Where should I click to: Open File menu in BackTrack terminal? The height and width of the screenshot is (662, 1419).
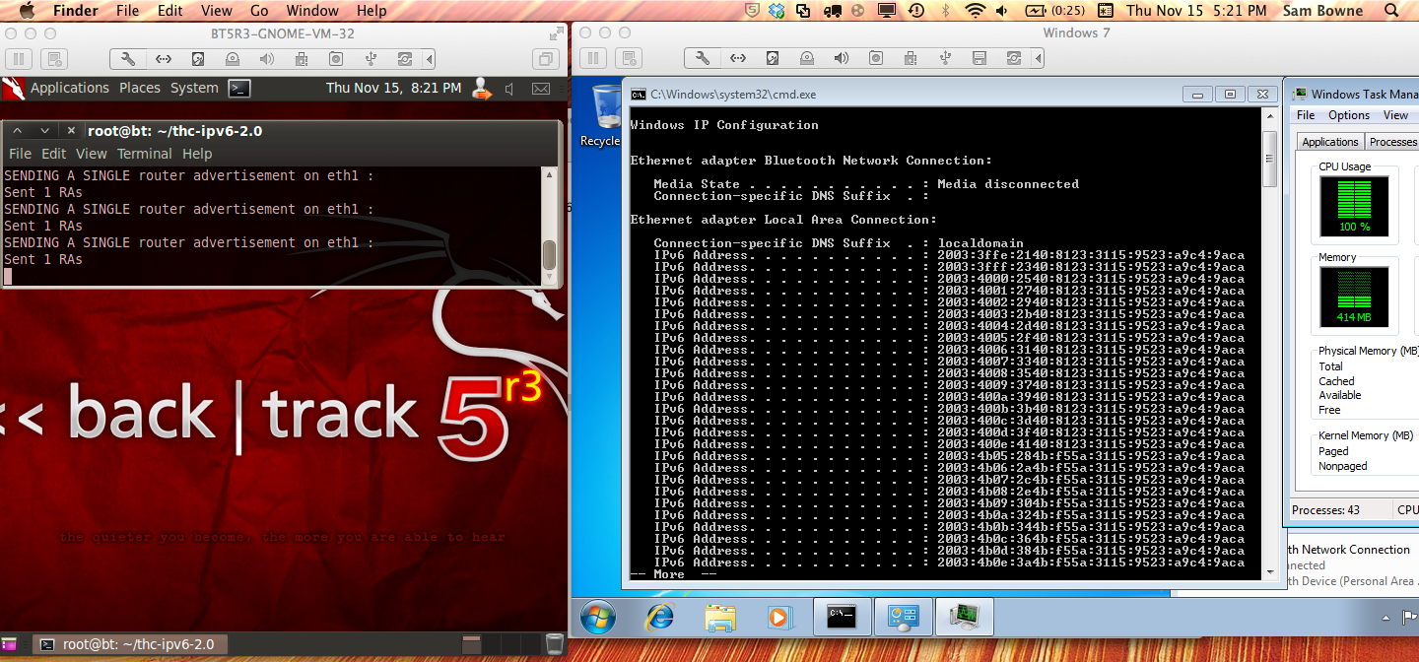coord(20,154)
